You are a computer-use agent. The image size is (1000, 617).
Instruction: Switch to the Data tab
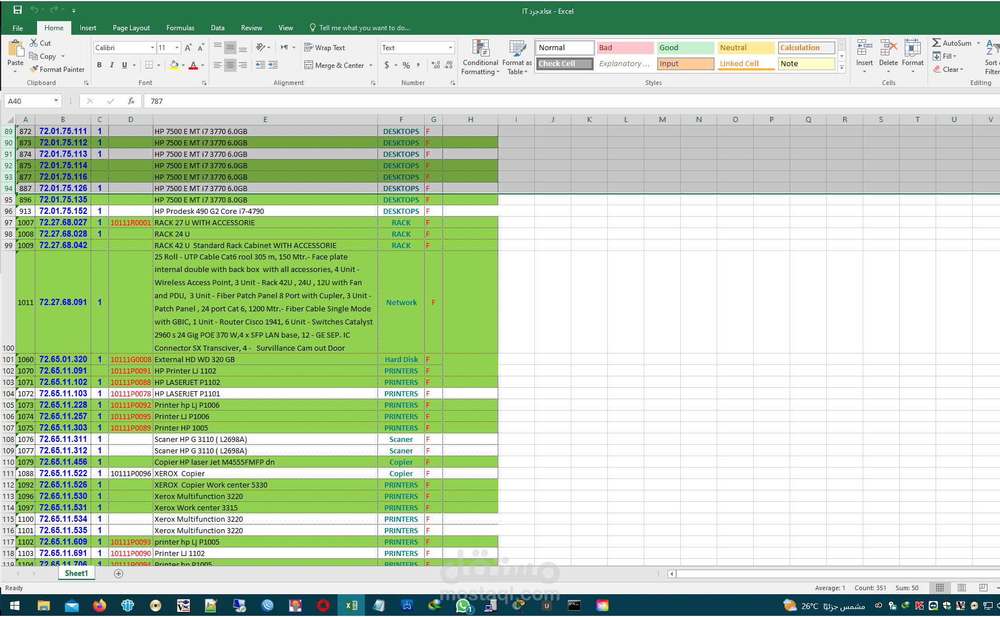click(x=218, y=28)
